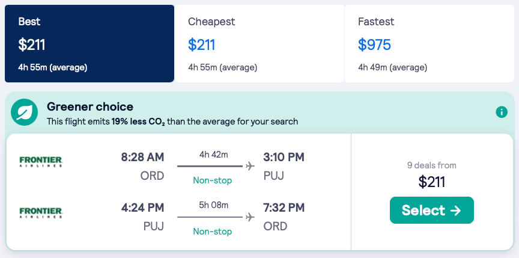Open the info icon in Greener banner
Image resolution: width=519 pixels, height=258 pixels.
click(x=502, y=112)
